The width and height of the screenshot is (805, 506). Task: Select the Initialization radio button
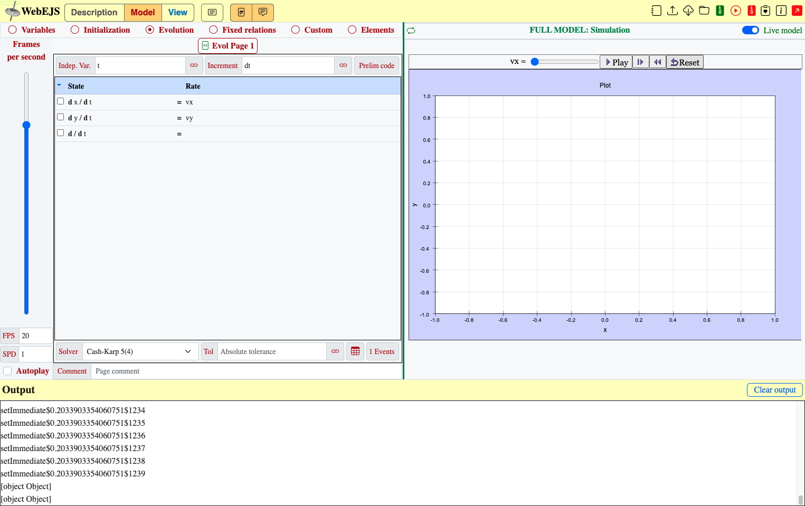pos(75,30)
